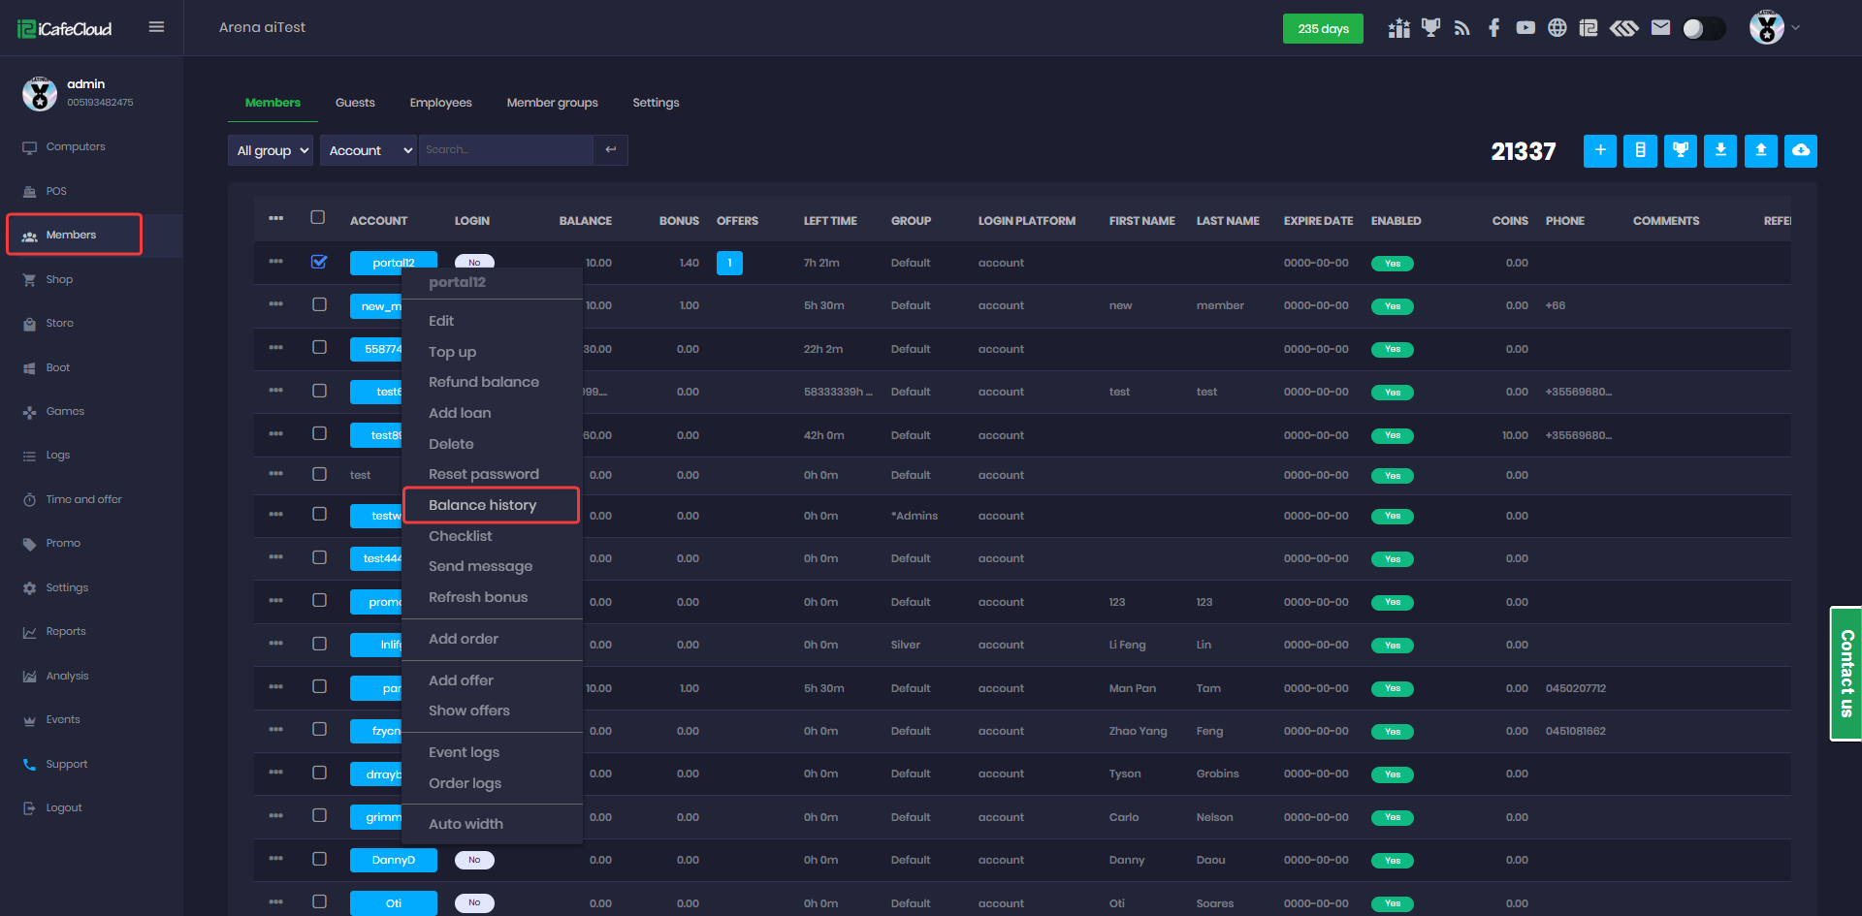Viewport: 1862px width, 916px height.
Task: Click the DannyD account button
Action: tap(393, 860)
